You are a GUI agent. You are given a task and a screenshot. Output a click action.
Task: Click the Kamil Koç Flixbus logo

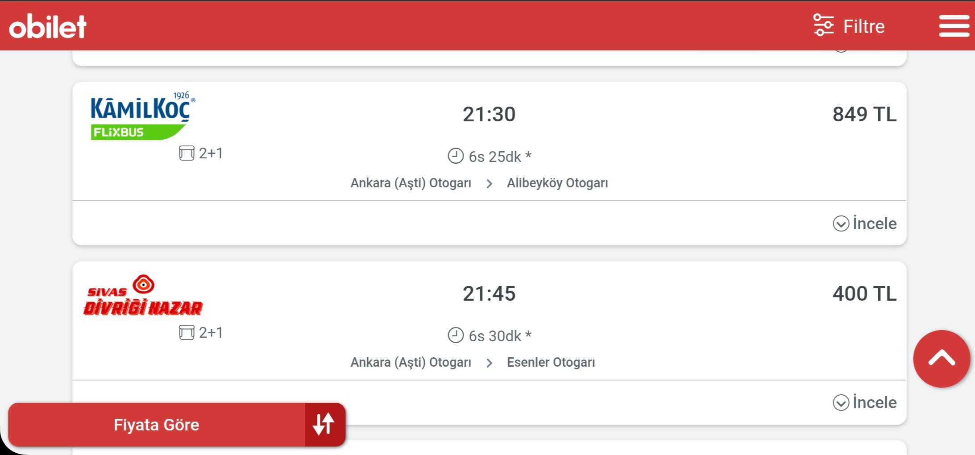tap(143, 116)
